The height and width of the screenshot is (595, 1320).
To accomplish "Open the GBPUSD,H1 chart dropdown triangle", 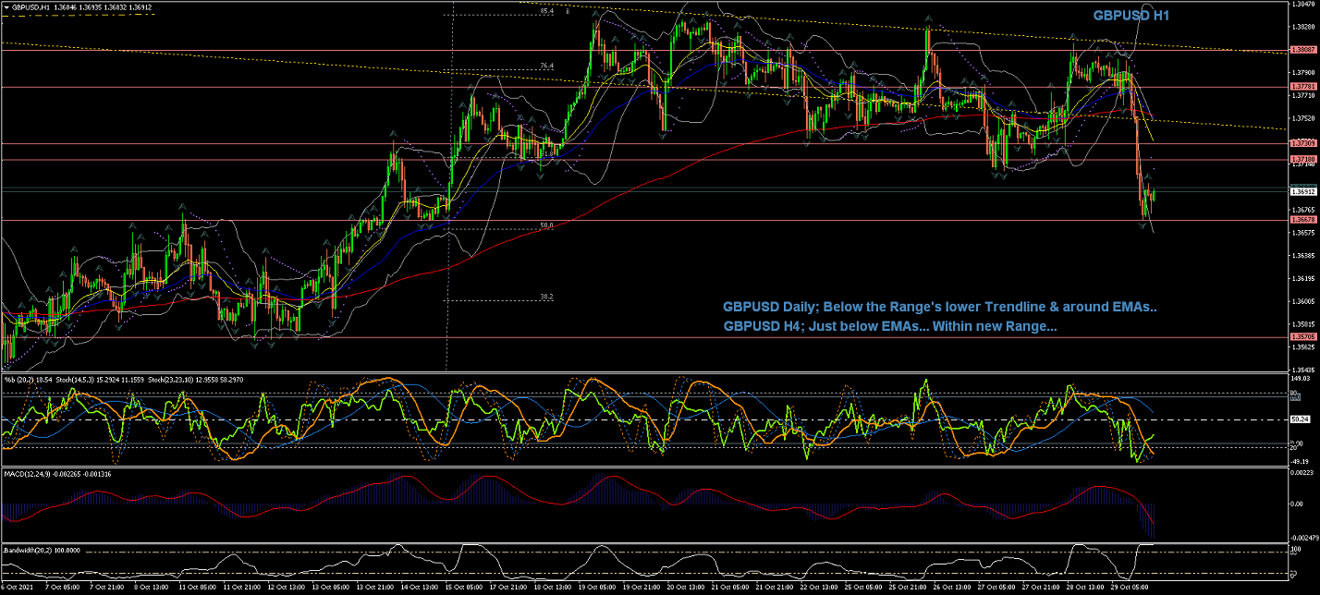I will (6, 6).
